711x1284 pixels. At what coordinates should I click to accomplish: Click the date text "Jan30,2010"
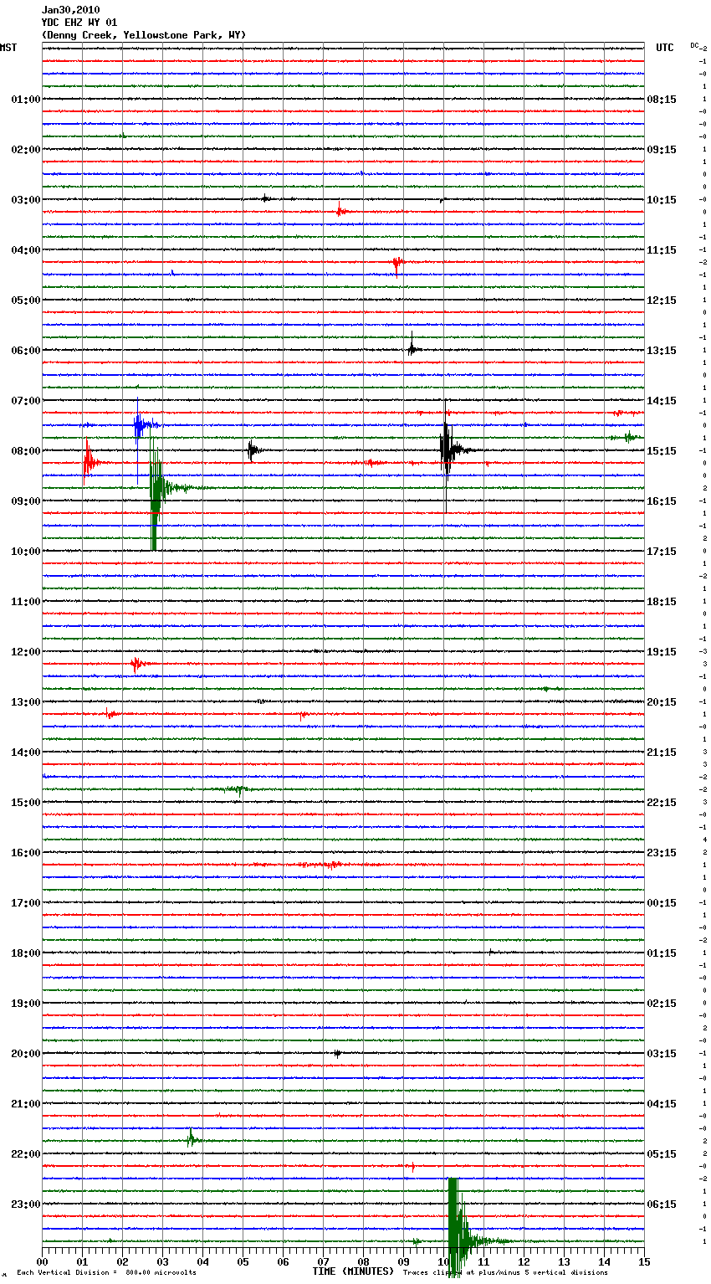tap(70, 10)
